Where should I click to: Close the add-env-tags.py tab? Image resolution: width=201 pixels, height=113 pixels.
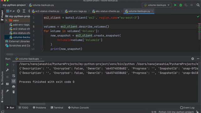coord(89,11)
